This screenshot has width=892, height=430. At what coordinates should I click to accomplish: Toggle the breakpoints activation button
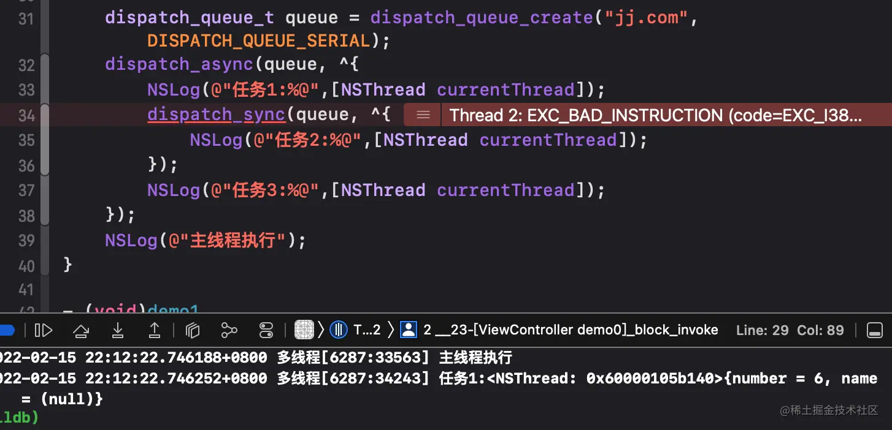[6, 331]
